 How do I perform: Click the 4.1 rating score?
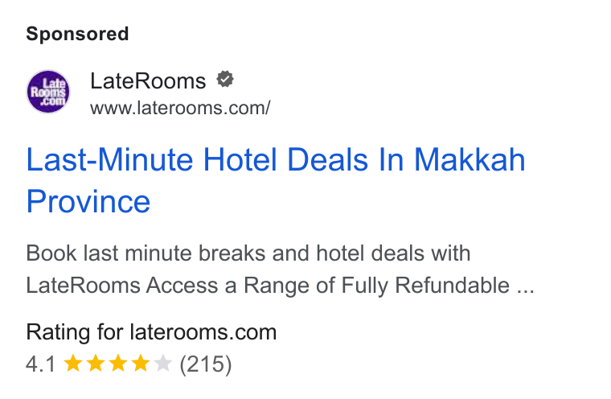click(40, 364)
